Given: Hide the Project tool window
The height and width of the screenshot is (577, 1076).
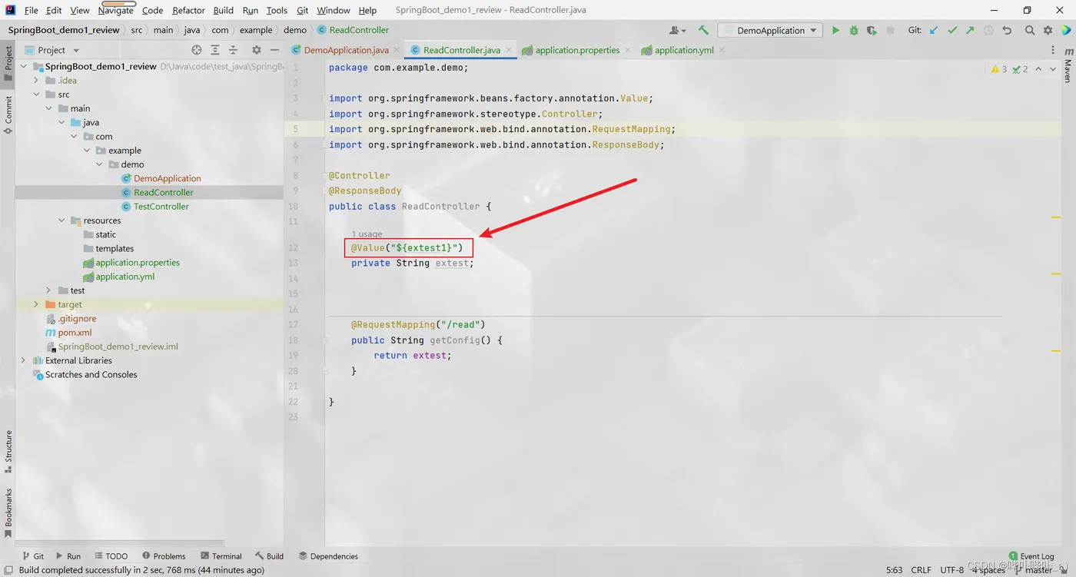Looking at the screenshot, I should click(274, 50).
